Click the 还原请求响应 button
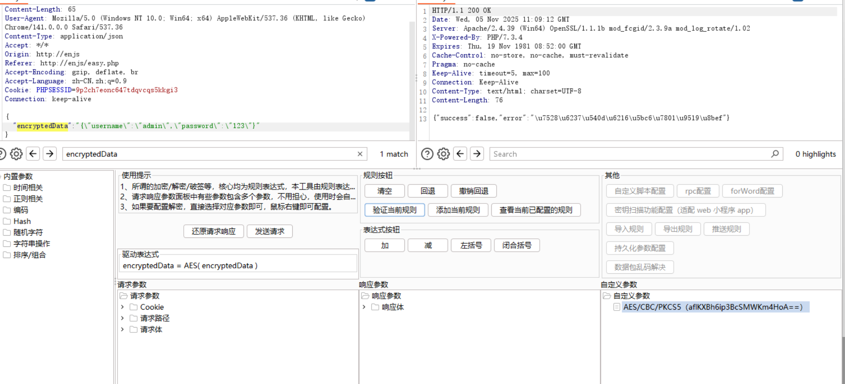The height and width of the screenshot is (384, 845). (214, 231)
